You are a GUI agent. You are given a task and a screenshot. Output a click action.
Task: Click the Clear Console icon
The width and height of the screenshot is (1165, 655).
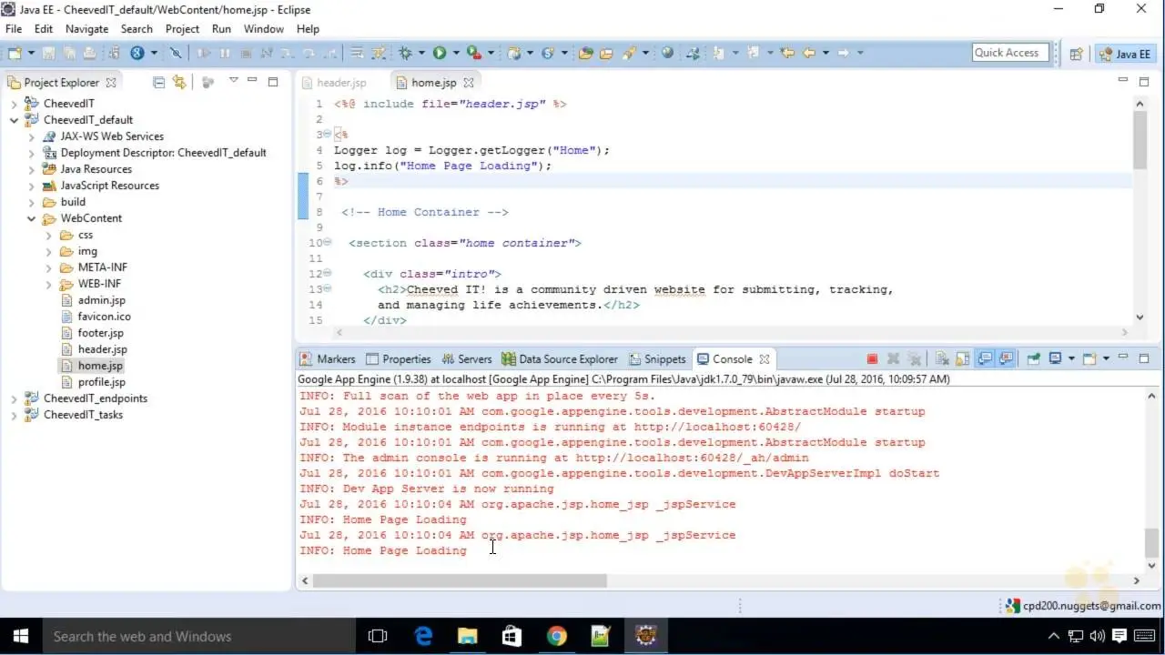[x=941, y=359]
